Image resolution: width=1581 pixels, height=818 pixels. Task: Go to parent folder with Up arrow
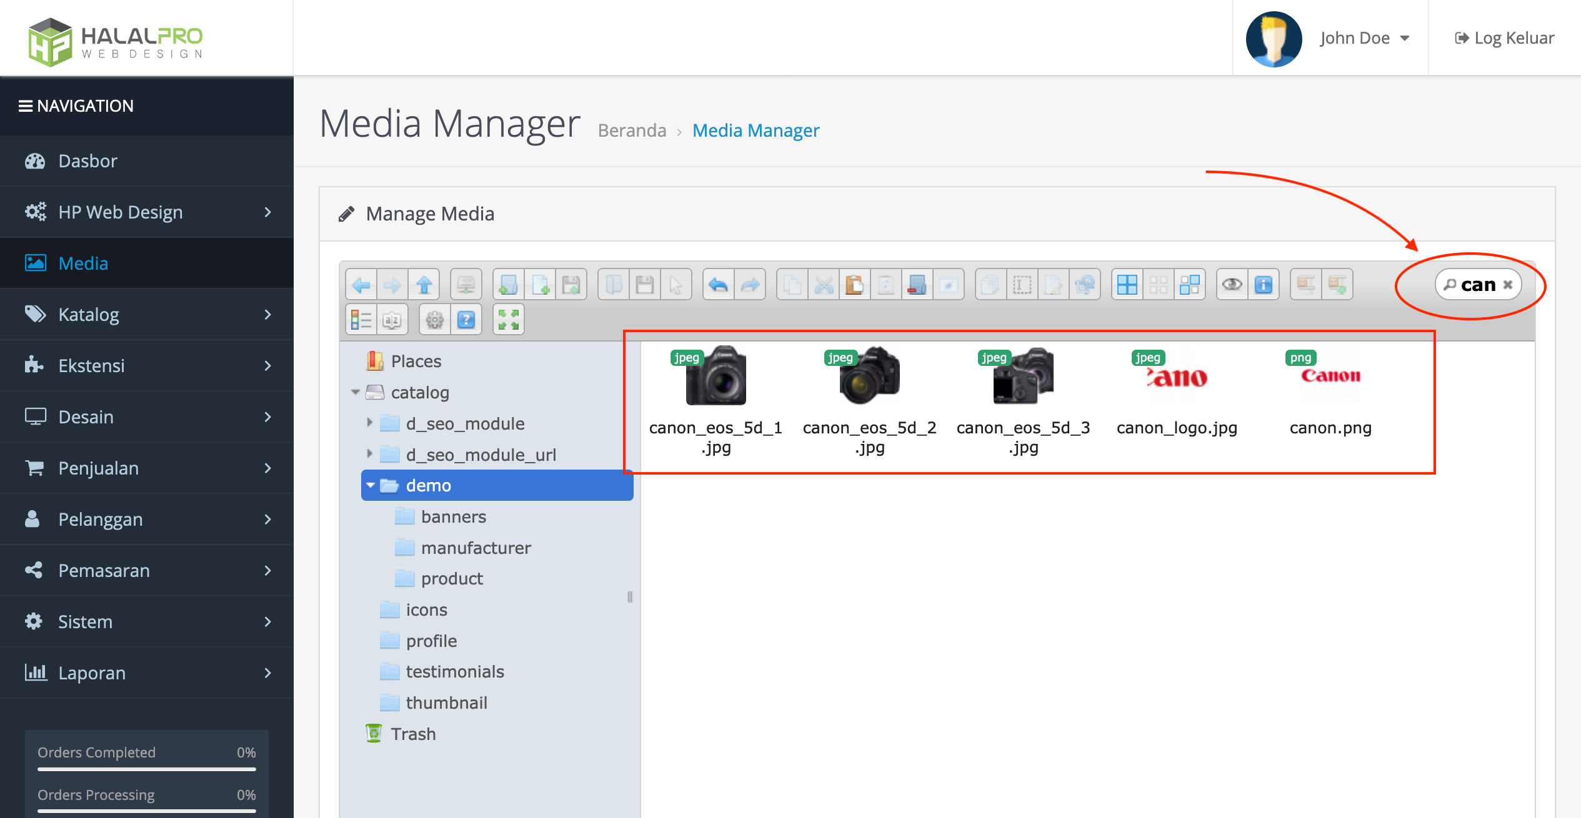[424, 285]
